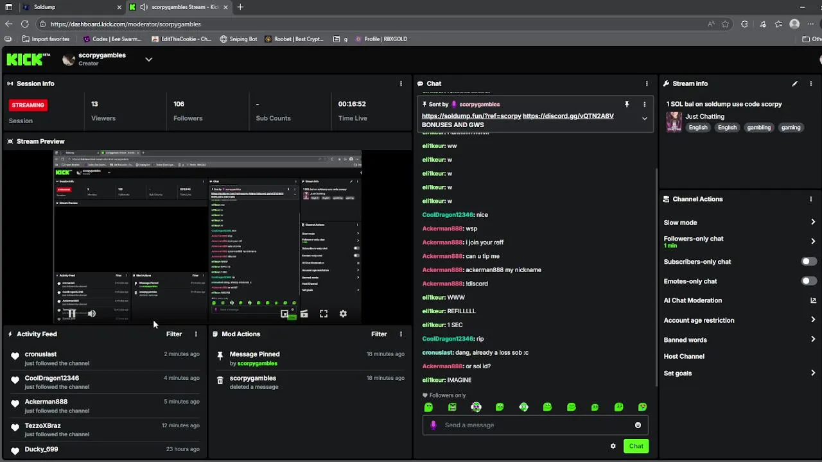The width and height of the screenshot is (822, 462).
Task: Insert the last crying green emote
Action: click(x=642, y=407)
